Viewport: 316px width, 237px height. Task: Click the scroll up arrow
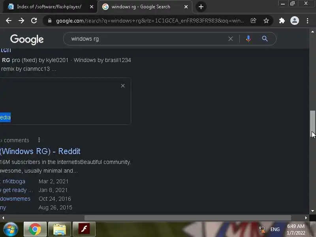click(x=312, y=32)
